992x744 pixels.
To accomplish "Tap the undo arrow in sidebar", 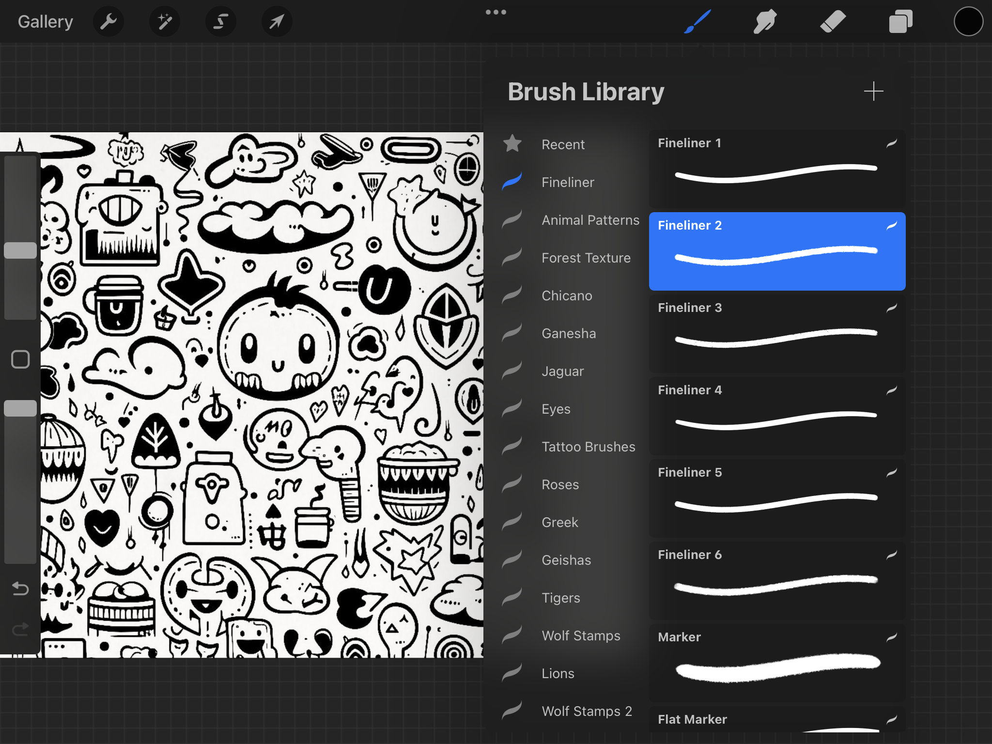I will 20,589.
